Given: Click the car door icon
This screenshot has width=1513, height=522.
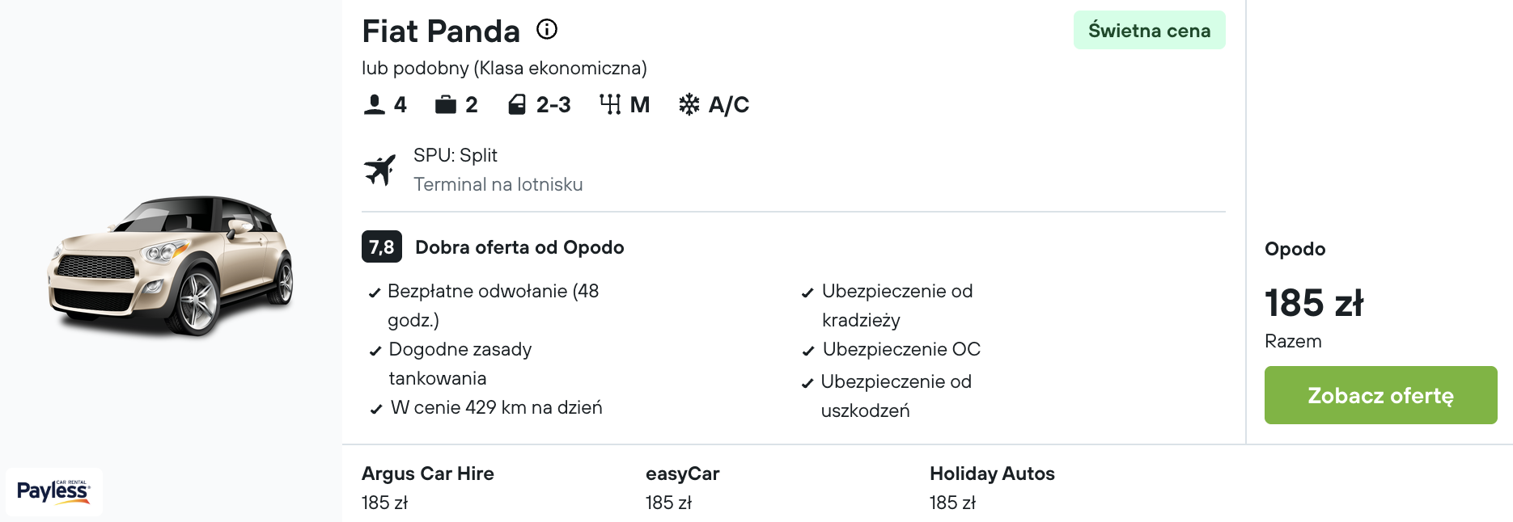Looking at the screenshot, I should pos(517,105).
